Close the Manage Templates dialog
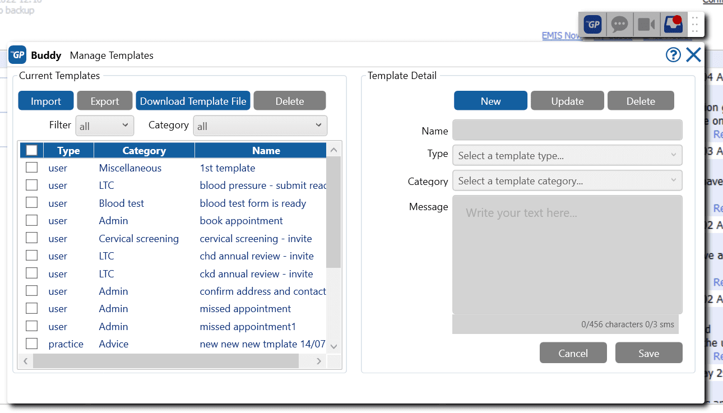Screen dimensions: 723x413 click(x=693, y=55)
